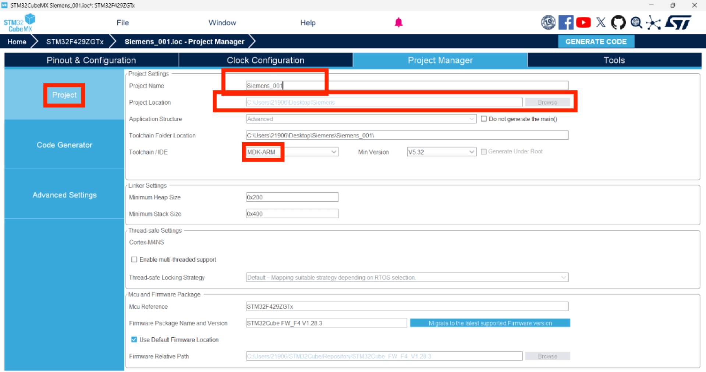Click Migrate to latest supported Firmware version
This screenshot has width=706, height=372.
click(x=490, y=323)
